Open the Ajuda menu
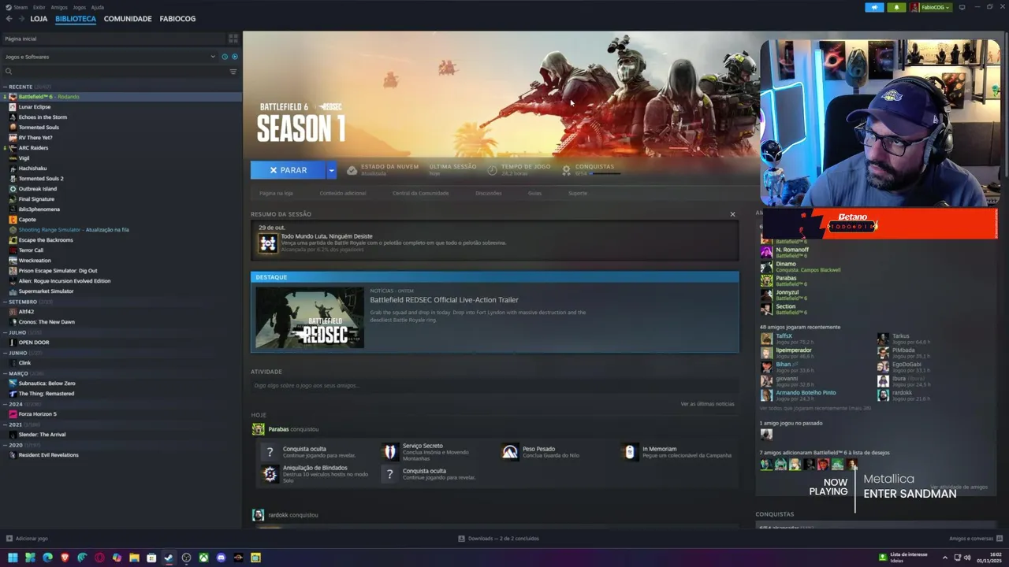This screenshot has height=567, width=1009. [98, 7]
